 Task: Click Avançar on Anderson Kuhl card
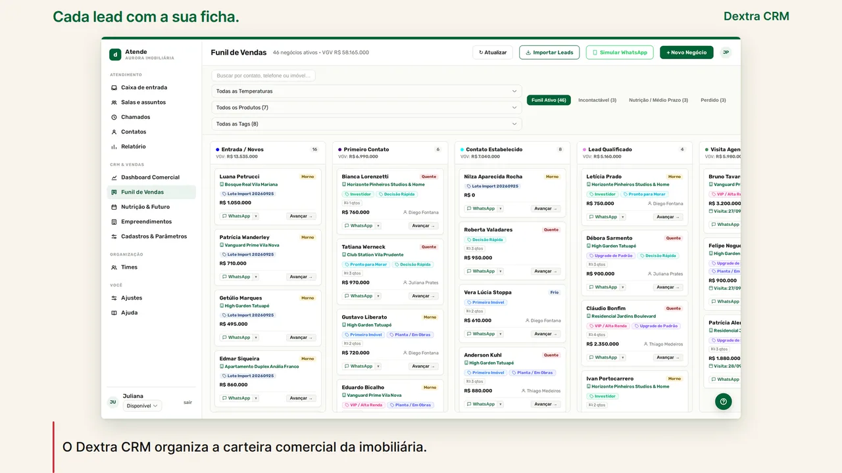(546, 405)
